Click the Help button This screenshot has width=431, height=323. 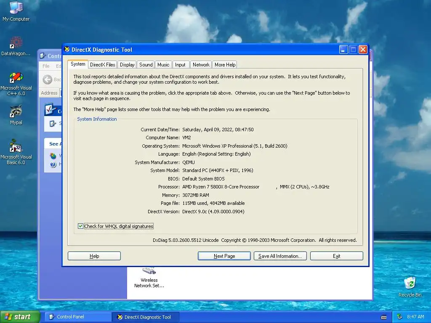click(94, 256)
